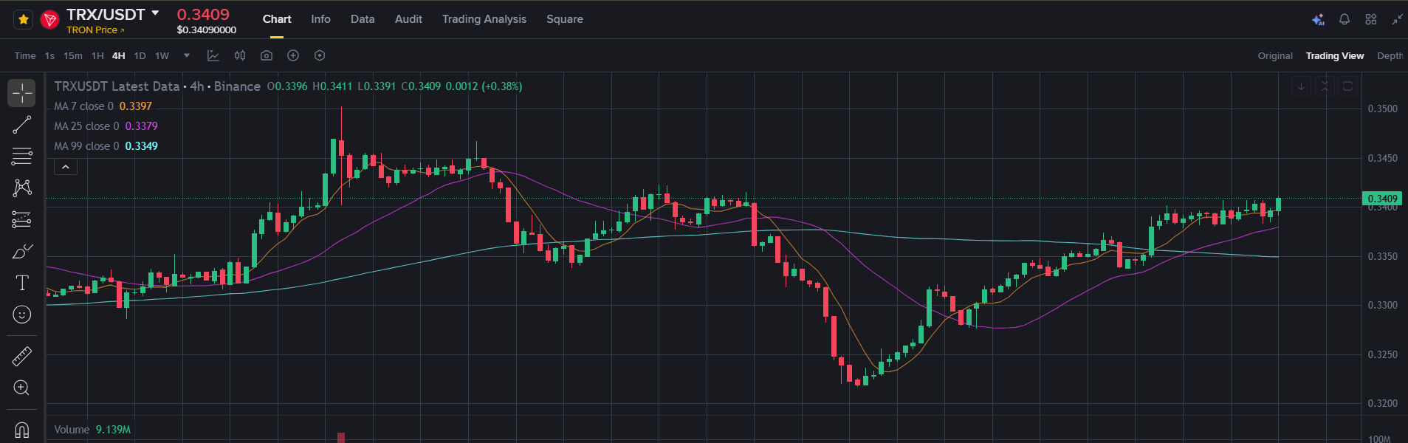Switch to the Trading Analysis tab
The image size is (1408, 443).
click(x=484, y=19)
